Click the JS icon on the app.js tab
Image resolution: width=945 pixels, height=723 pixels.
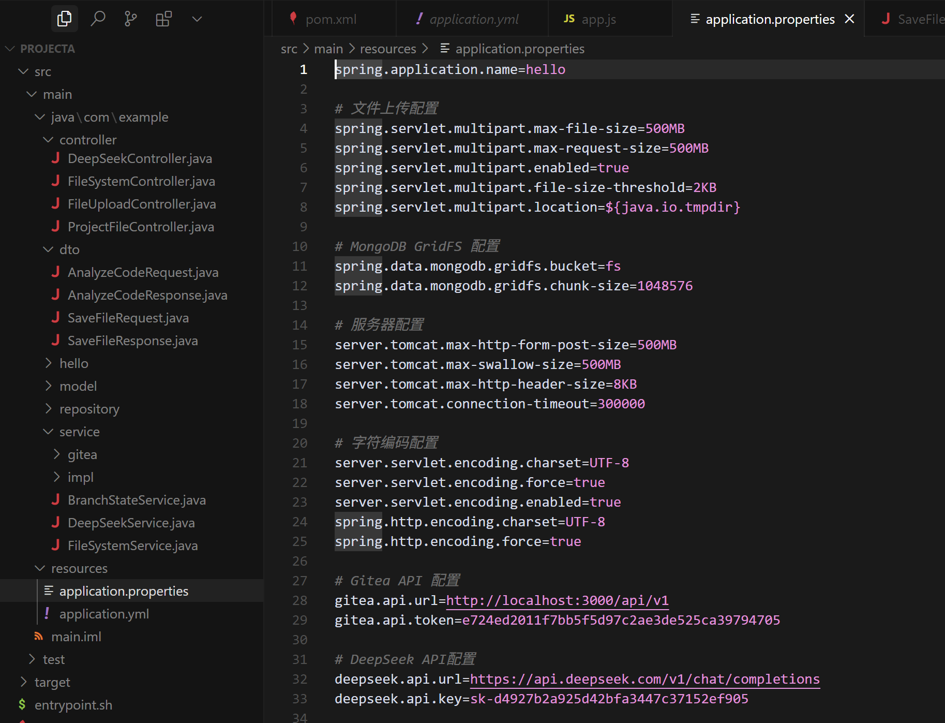(569, 18)
